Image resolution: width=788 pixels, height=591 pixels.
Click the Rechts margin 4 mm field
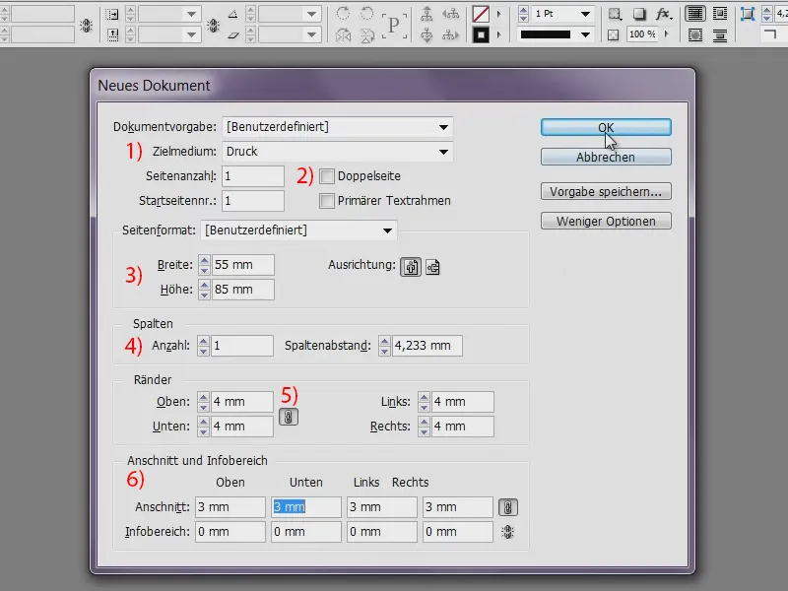click(x=462, y=427)
